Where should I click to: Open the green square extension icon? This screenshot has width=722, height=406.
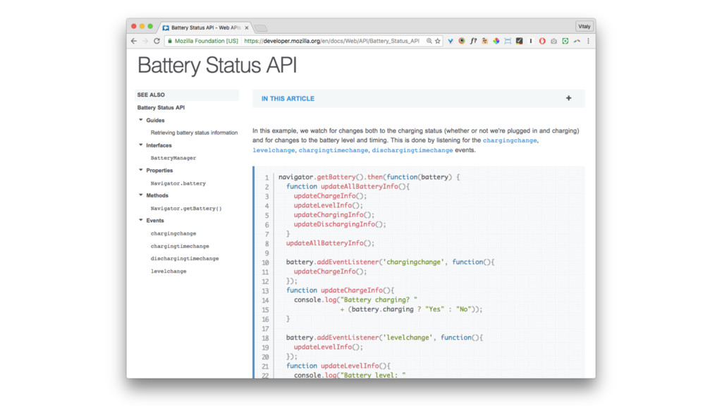click(565, 41)
